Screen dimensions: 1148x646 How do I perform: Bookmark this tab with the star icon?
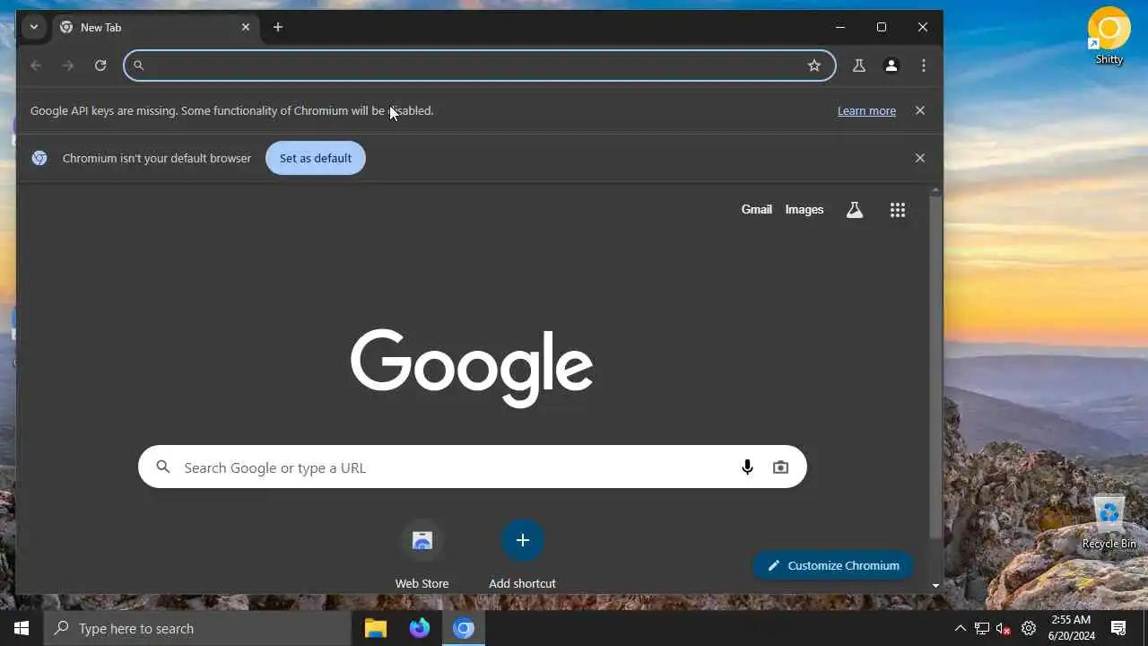tap(814, 65)
